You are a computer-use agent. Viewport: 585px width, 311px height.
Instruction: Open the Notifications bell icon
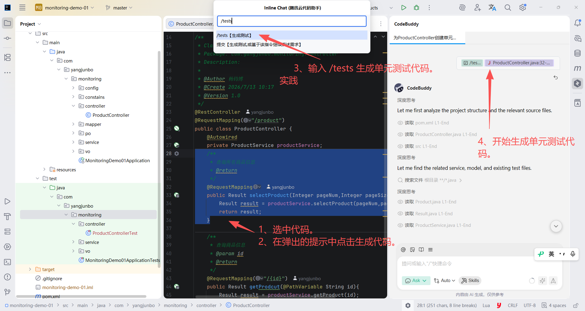coord(577,23)
